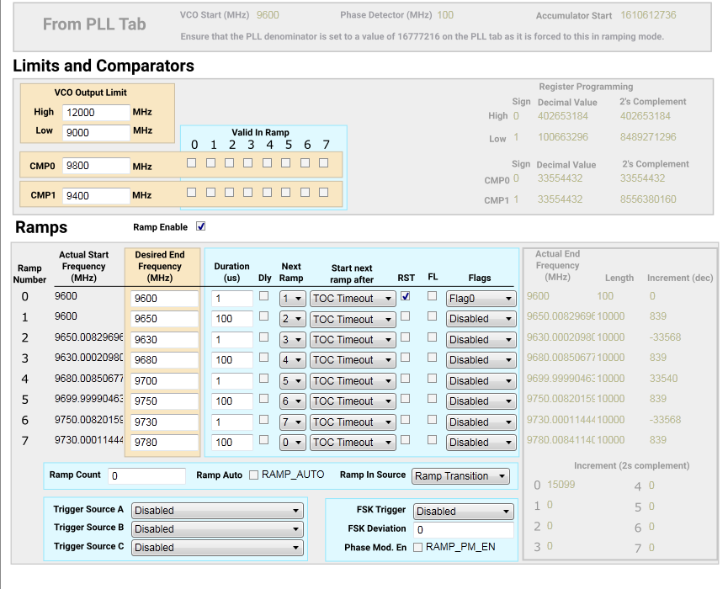This screenshot has width=728, height=589.
Task: Open Next Ramp dropdown for ramp 2
Action: pyautogui.click(x=292, y=340)
